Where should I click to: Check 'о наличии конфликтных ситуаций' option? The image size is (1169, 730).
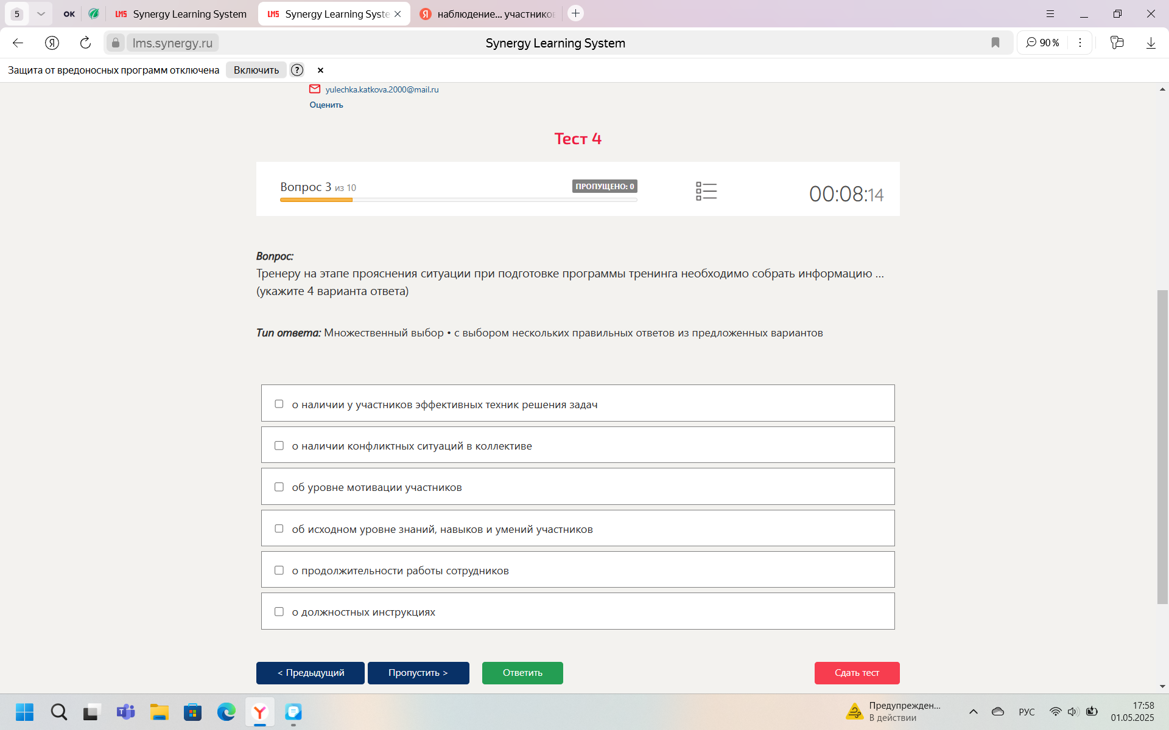279,446
